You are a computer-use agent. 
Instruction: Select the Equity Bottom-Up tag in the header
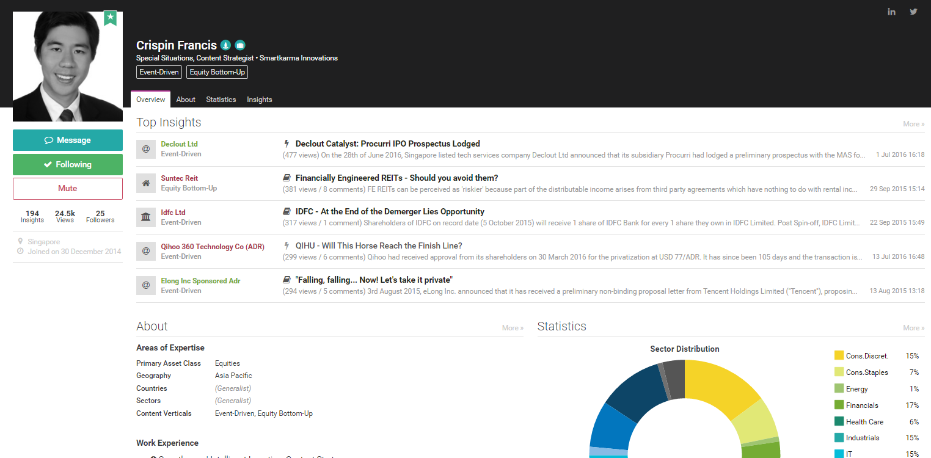click(x=217, y=72)
